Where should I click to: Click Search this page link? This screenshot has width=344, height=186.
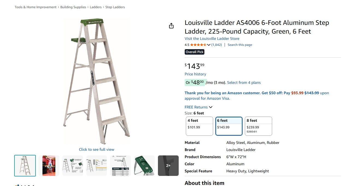click(240, 45)
